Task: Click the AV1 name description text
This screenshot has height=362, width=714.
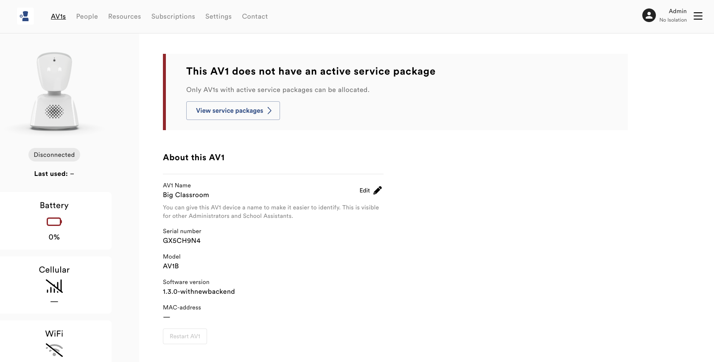Action: pyautogui.click(x=271, y=212)
